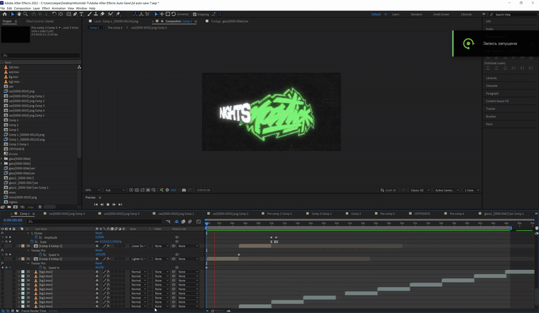Toggle the Snapping checkbox

point(194,15)
